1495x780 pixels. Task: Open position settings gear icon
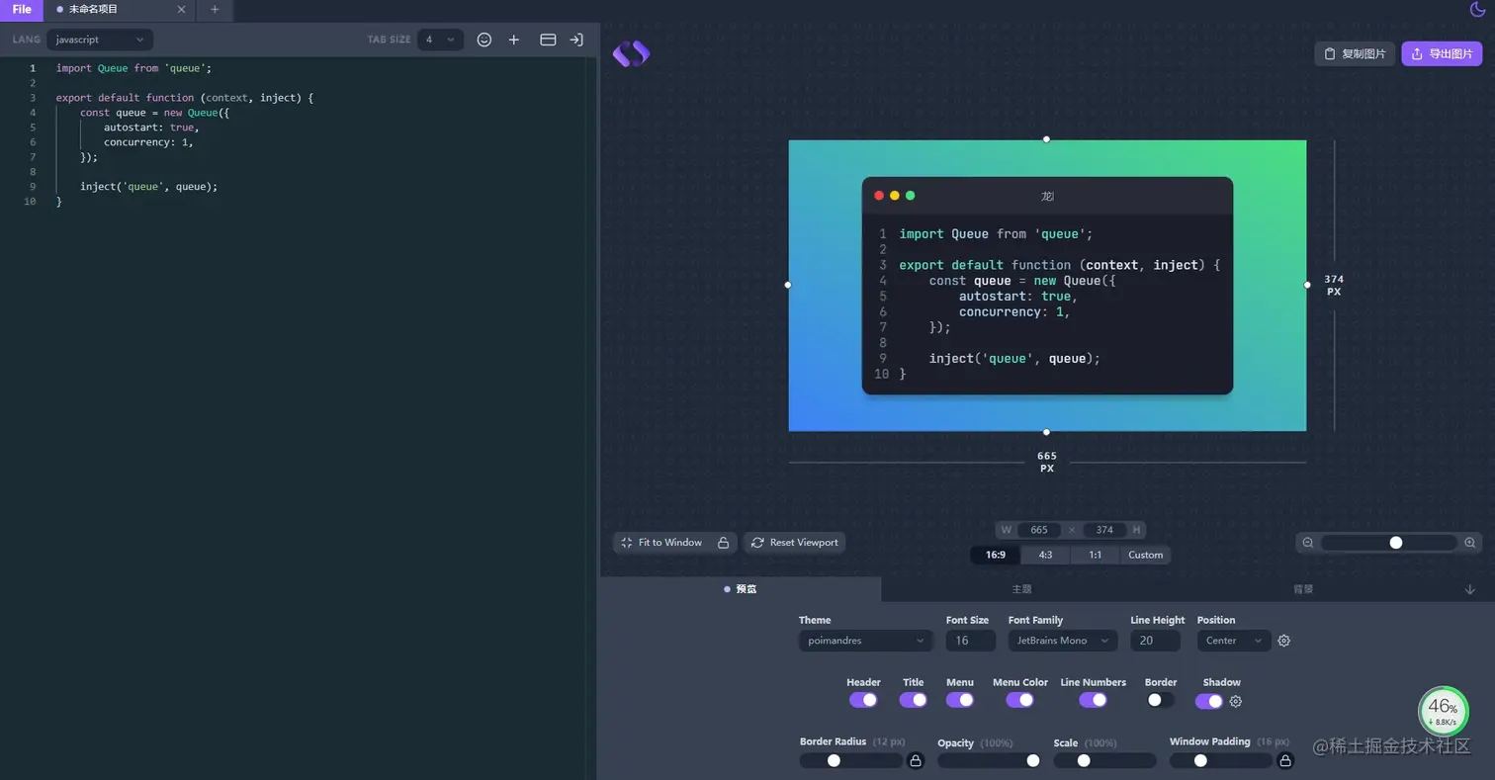coord(1284,641)
